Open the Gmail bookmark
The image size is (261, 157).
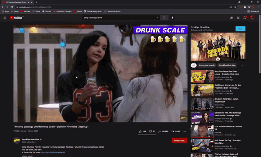click(15, 11)
